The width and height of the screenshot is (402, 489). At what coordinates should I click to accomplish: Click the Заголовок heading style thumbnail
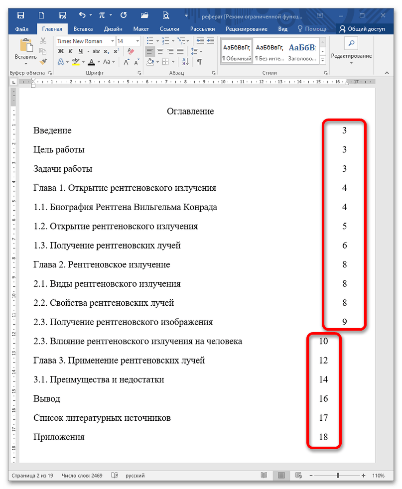302,52
